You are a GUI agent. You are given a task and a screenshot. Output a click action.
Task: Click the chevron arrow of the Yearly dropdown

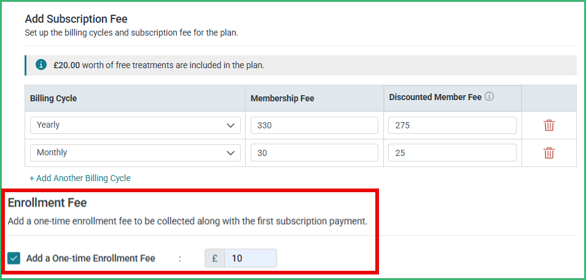pyautogui.click(x=230, y=126)
